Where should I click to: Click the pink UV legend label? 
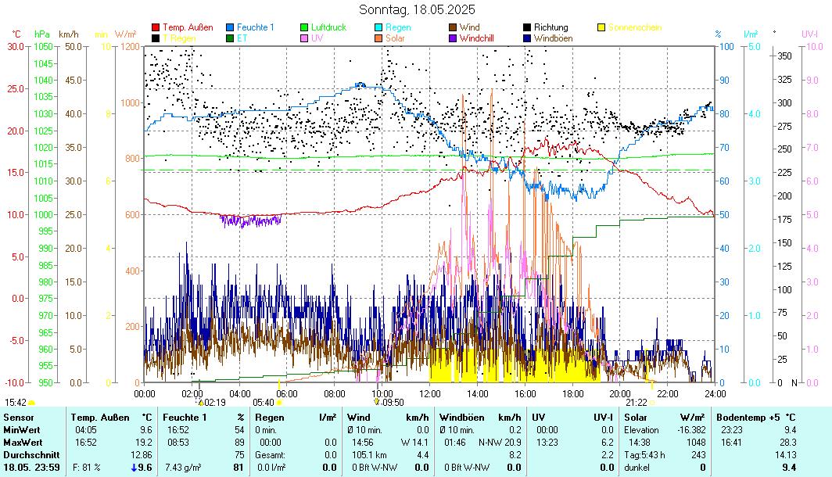317,38
